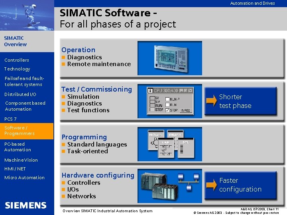Click the SIMATIC Overview heading
The width and height of the screenshot is (287, 215).
pos(16,41)
